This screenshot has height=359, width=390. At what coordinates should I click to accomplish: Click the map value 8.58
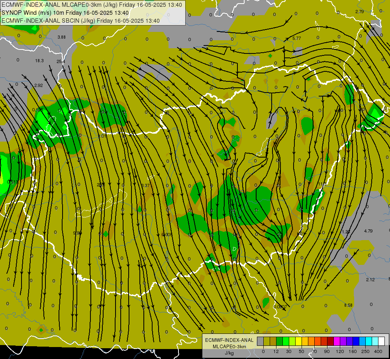pyautogui.click(x=349, y=305)
